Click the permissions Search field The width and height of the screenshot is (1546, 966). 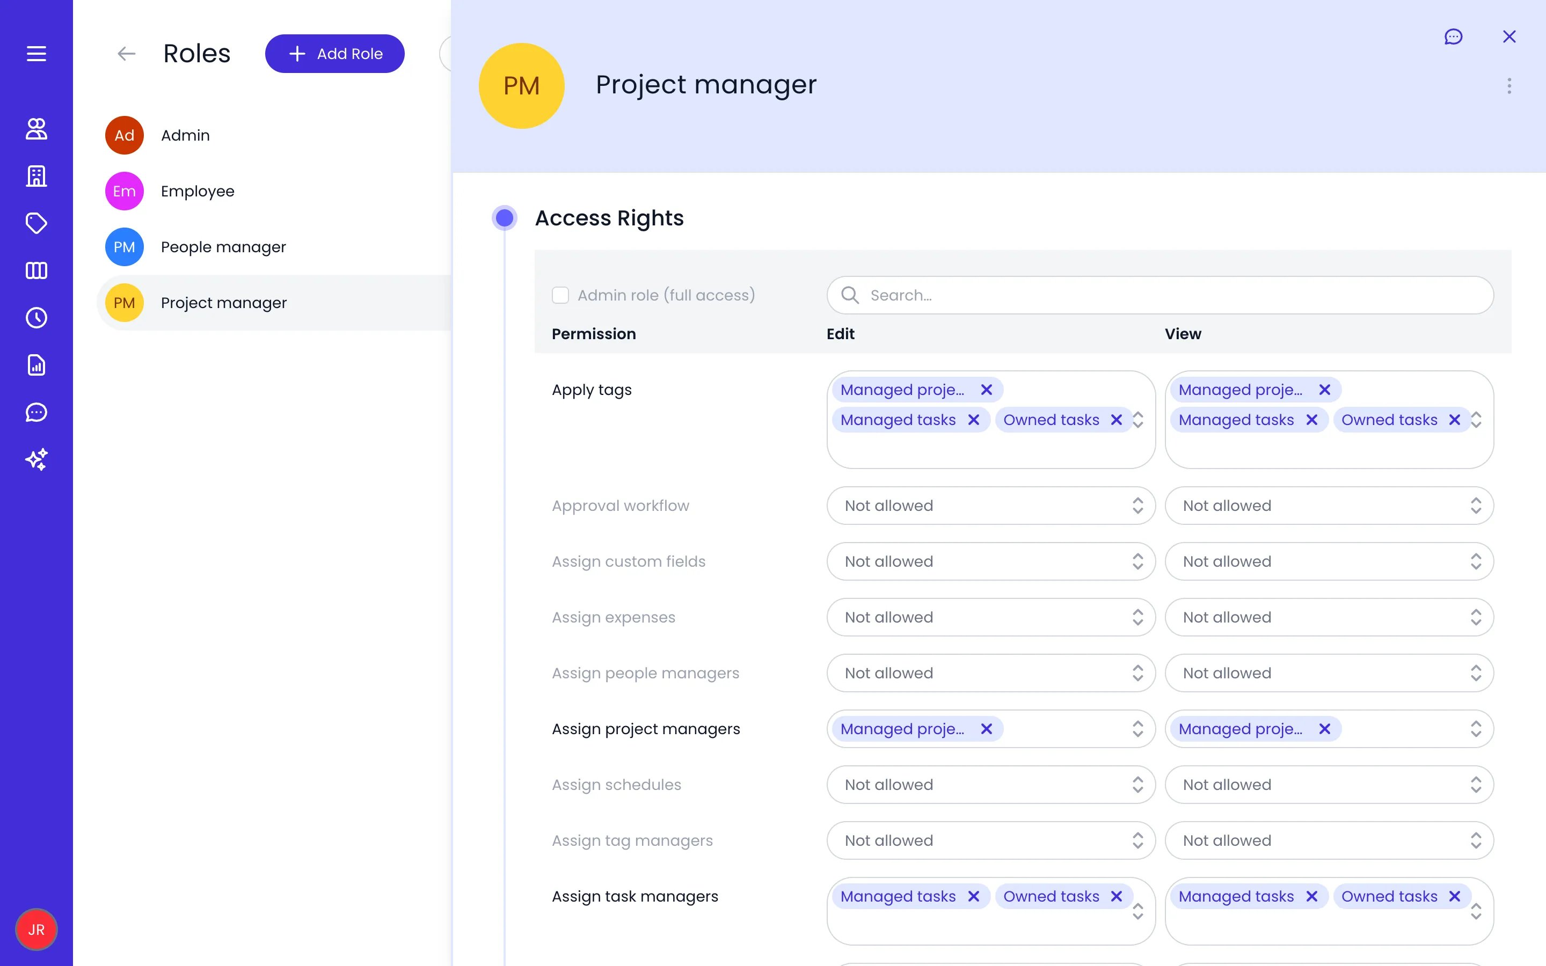[x=1159, y=295]
